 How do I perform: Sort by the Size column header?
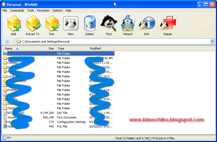(45, 48)
